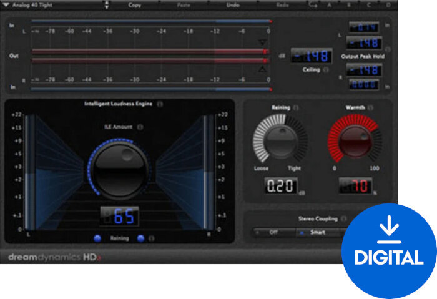437x299 pixels.
Task: Click the top blue In level meter bar
Action: (x=152, y=21)
